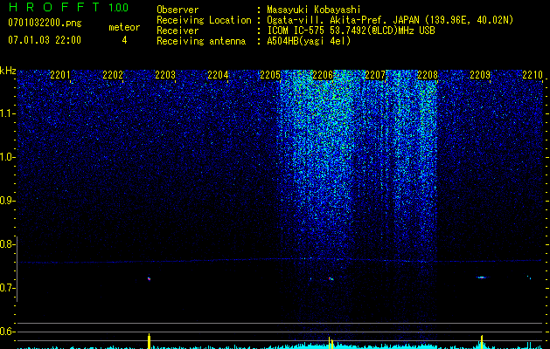Click the 1.0 kHz frequency axis label

click(x=8, y=157)
